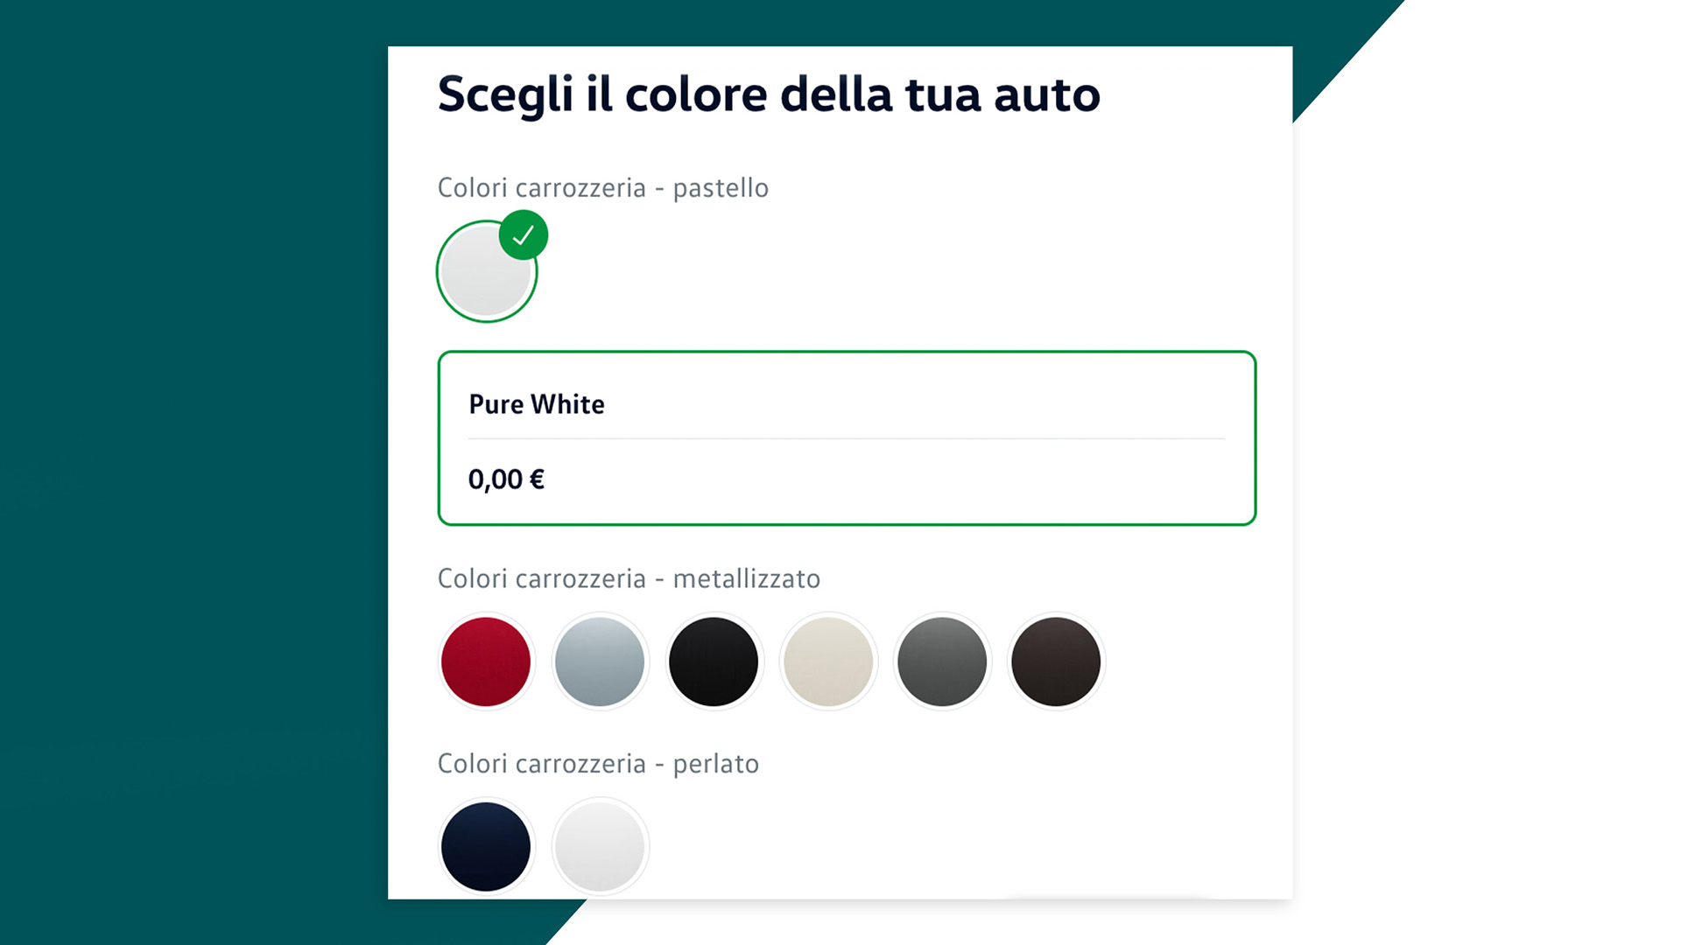Click the 'Colori carrozzeria - pastello' label

click(x=602, y=188)
